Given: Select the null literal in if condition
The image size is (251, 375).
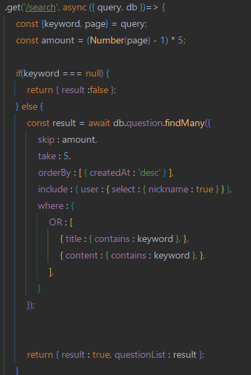Looking at the screenshot, I should pyautogui.click(x=93, y=74).
